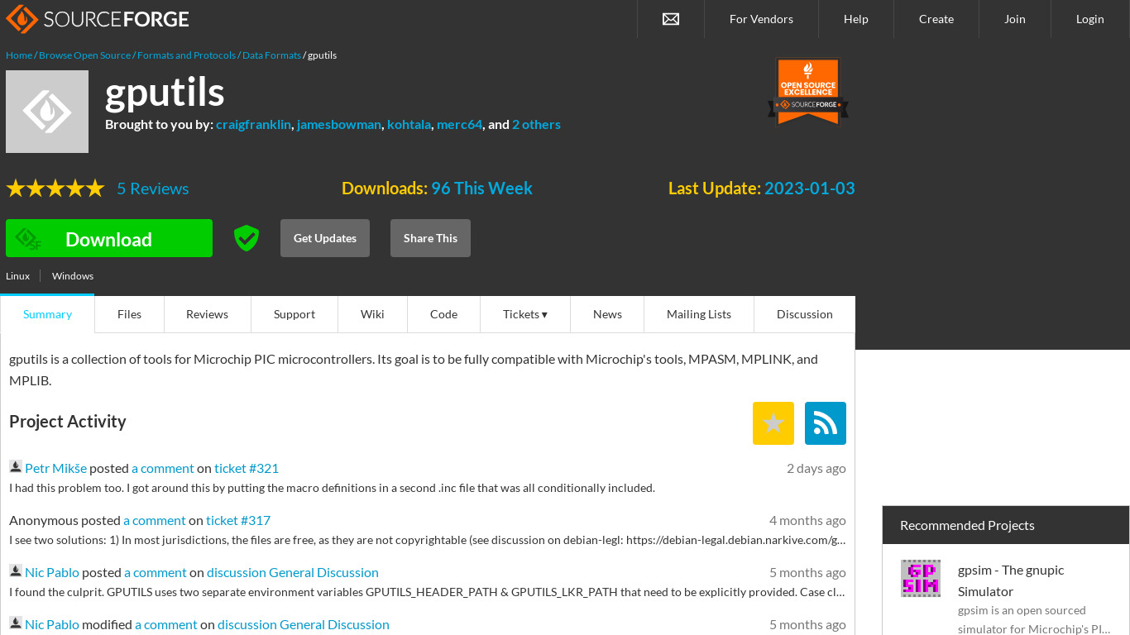Click the Project Activity heading

(x=68, y=422)
